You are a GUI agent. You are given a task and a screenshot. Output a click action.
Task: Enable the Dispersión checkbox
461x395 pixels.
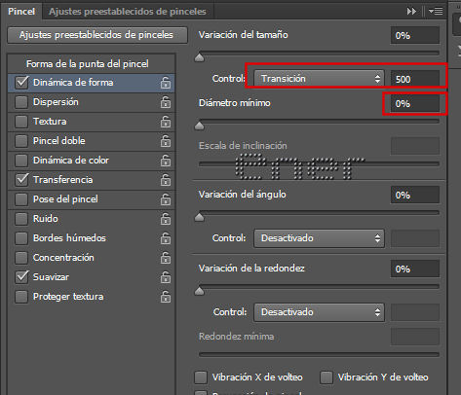click(x=21, y=102)
